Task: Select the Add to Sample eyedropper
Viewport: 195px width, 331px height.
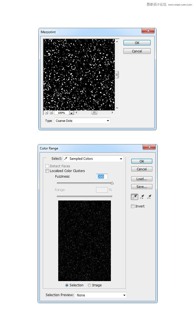Action: click(142, 197)
